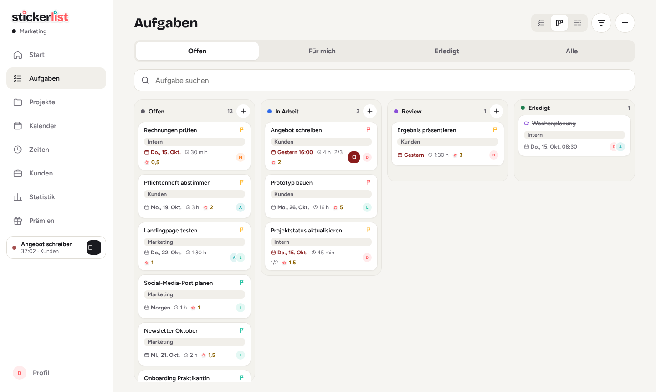Image resolution: width=656 pixels, height=392 pixels.
Task: Click the L avatar on Newsletter Oktober
Action: tap(241, 355)
